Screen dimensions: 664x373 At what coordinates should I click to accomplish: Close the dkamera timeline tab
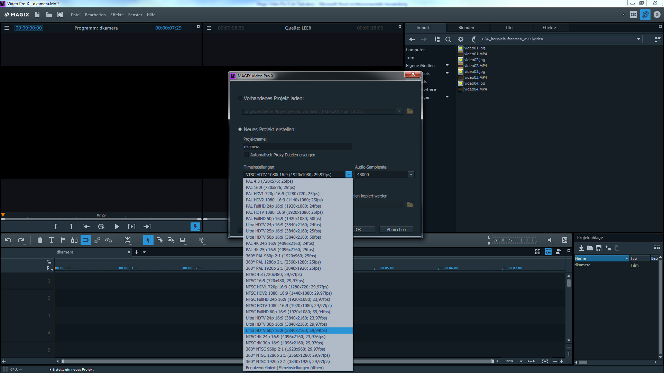[x=129, y=252]
